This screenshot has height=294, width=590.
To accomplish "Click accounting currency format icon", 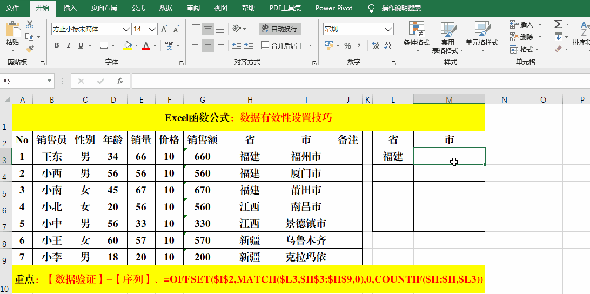I will 329,45.
